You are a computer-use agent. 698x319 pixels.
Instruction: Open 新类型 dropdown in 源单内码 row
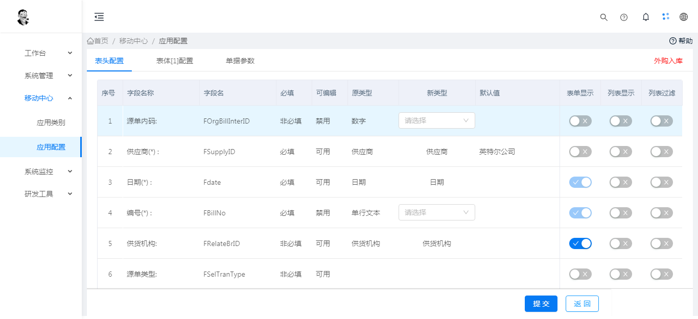click(x=436, y=120)
